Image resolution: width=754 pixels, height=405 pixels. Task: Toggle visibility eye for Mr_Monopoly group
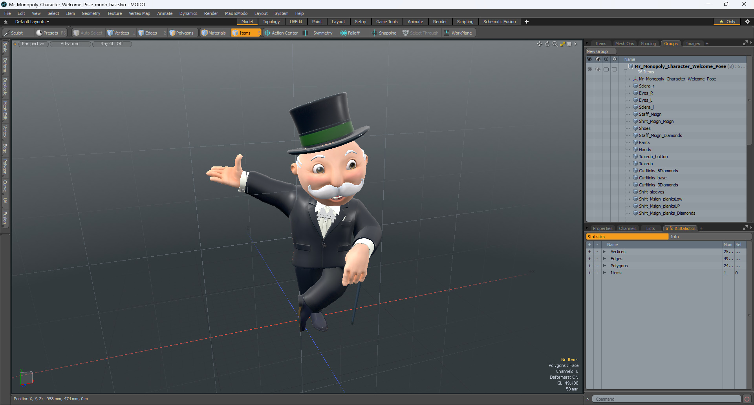click(589, 69)
